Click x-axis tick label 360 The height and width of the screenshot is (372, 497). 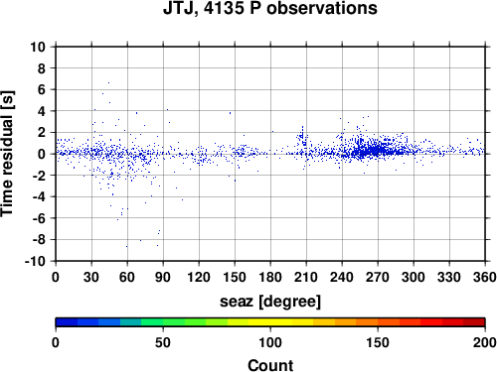click(x=485, y=277)
